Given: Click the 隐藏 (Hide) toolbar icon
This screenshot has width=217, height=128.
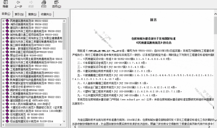Looking at the screenshot, I should coord(5,4).
